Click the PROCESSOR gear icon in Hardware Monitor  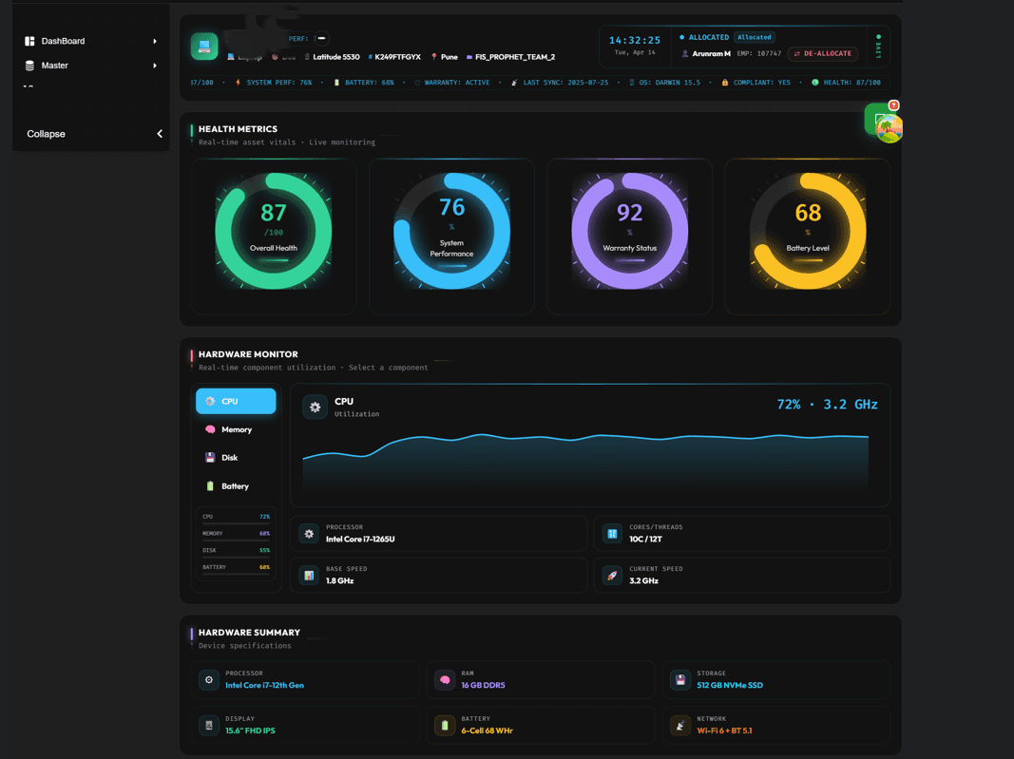[309, 534]
